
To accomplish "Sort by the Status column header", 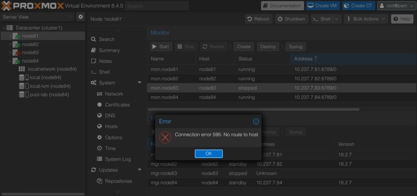I will (262, 59).
